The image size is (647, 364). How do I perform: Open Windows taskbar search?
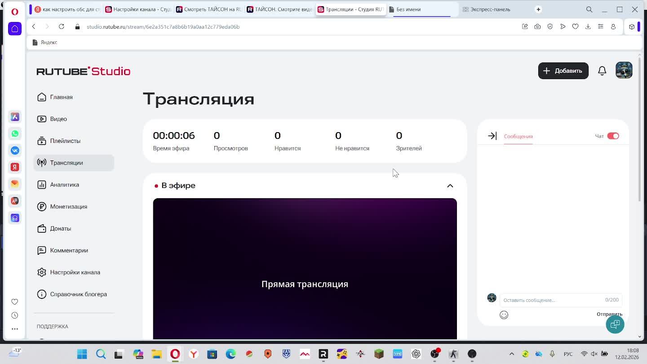101,354
